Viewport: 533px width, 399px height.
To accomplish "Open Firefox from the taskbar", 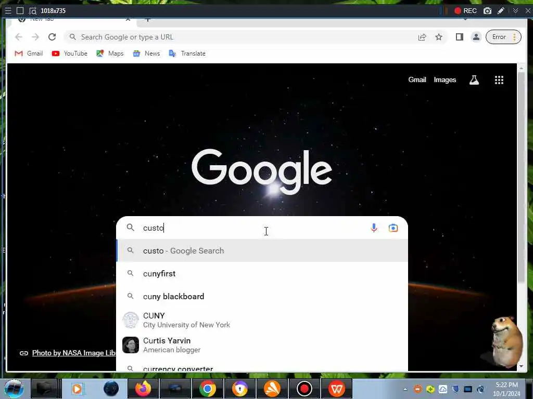I will (x=143, y=389).
